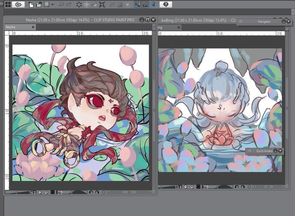Create a new canvas with New icon

click(x=31, y=5)
